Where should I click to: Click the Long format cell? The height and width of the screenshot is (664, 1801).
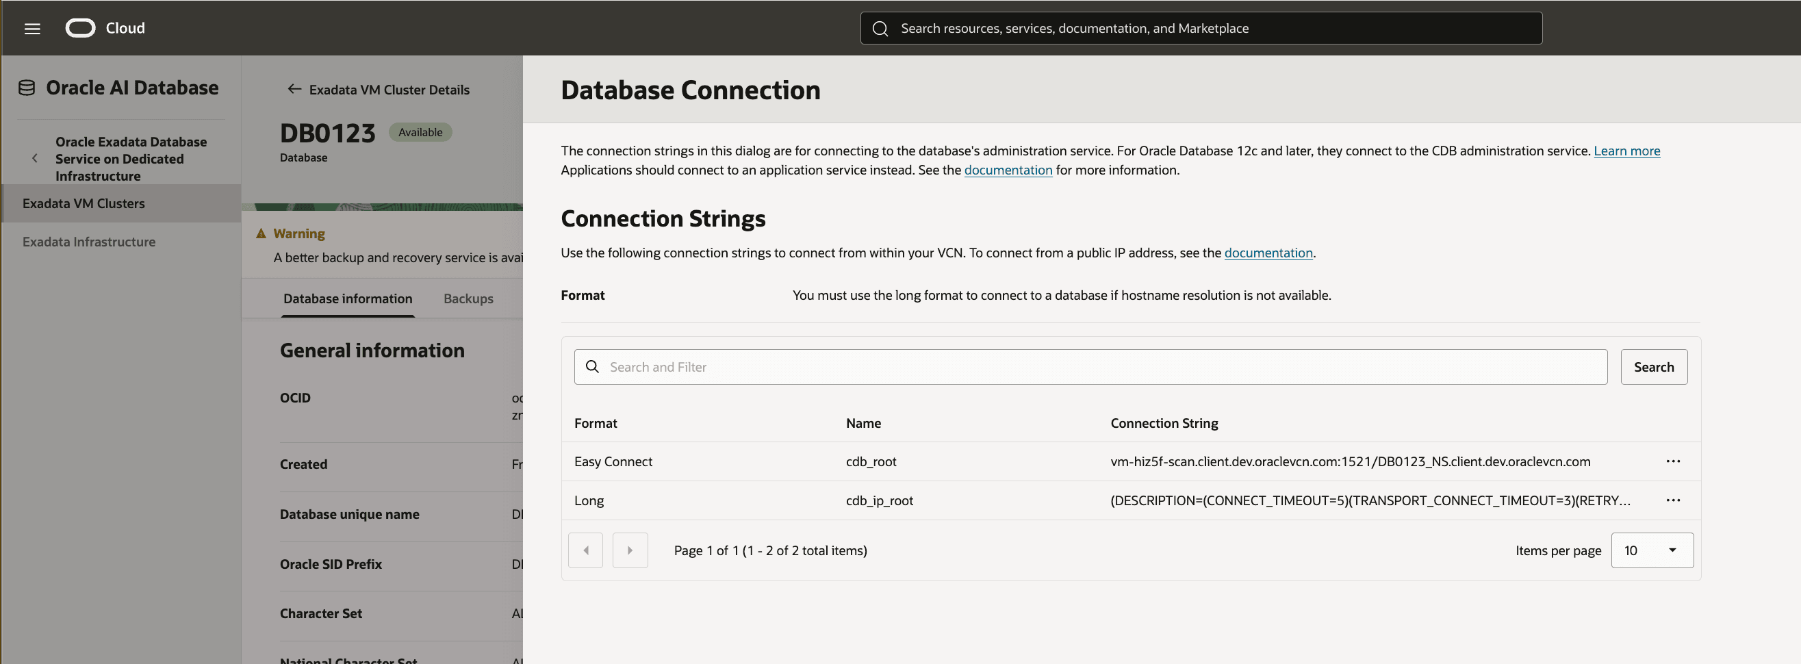[589, 500]
